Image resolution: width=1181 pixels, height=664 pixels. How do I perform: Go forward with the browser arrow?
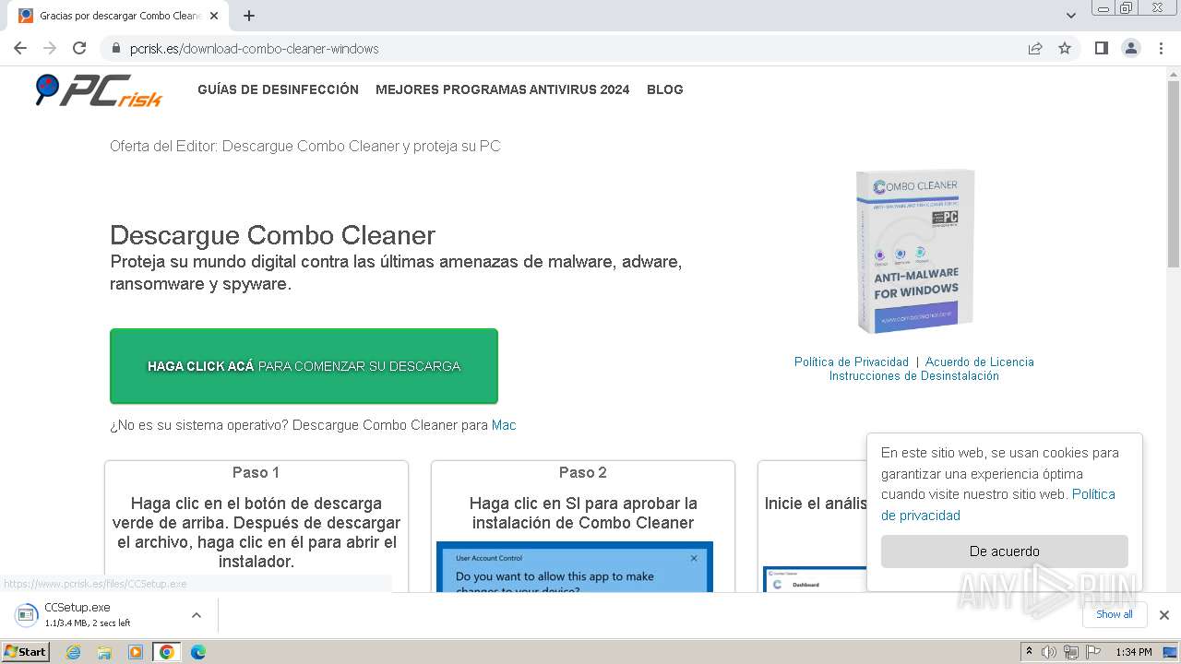click(x=50, y=49)
